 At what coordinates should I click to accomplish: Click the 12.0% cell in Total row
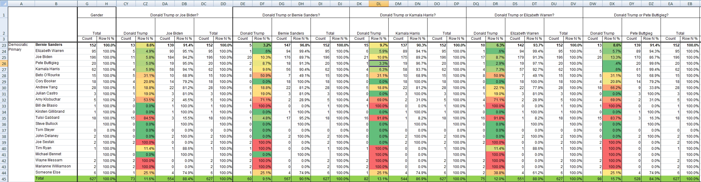coord(495,179)
